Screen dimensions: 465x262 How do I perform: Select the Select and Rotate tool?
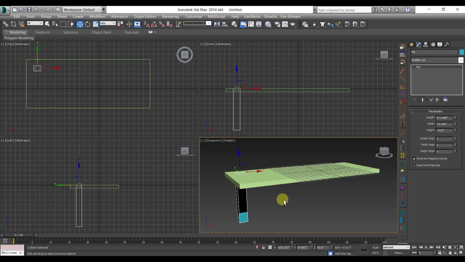coord(88,24)
